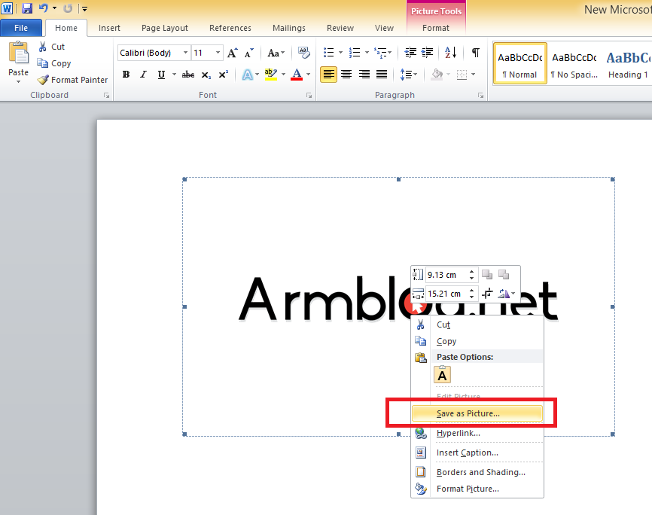Expand the Change Case menu

coord(276,53)
